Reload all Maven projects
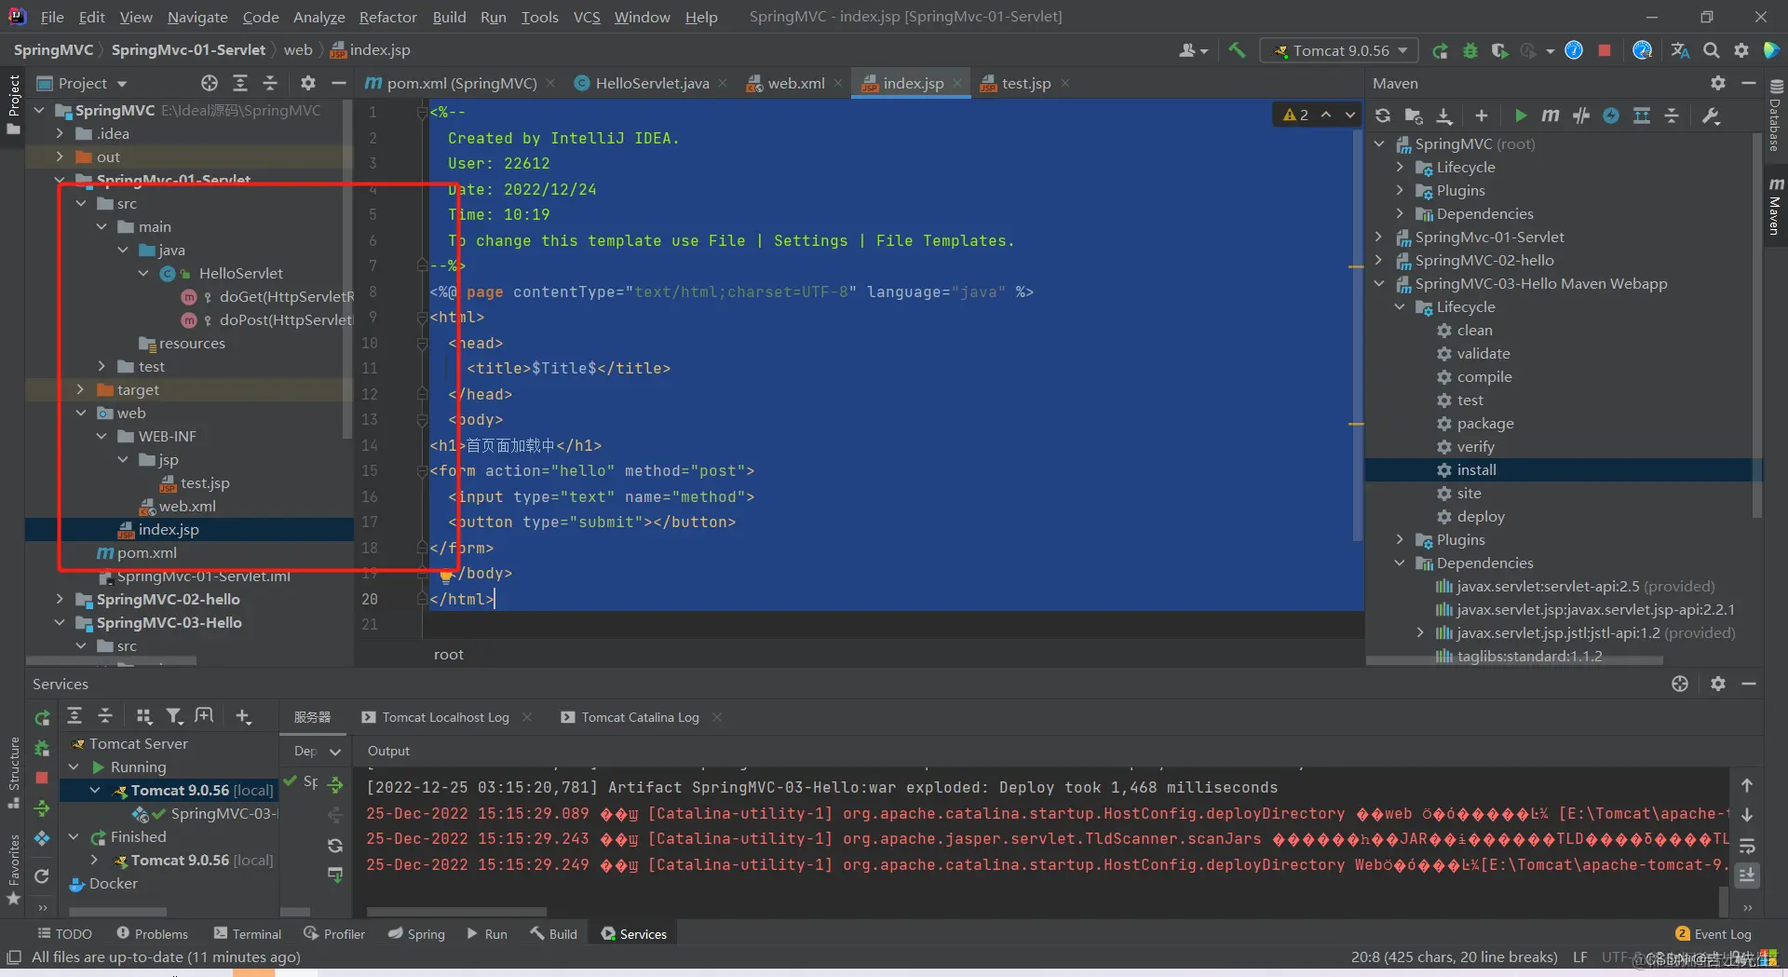The height and width of the screenshot is (977, 1788). (1383, 115)
